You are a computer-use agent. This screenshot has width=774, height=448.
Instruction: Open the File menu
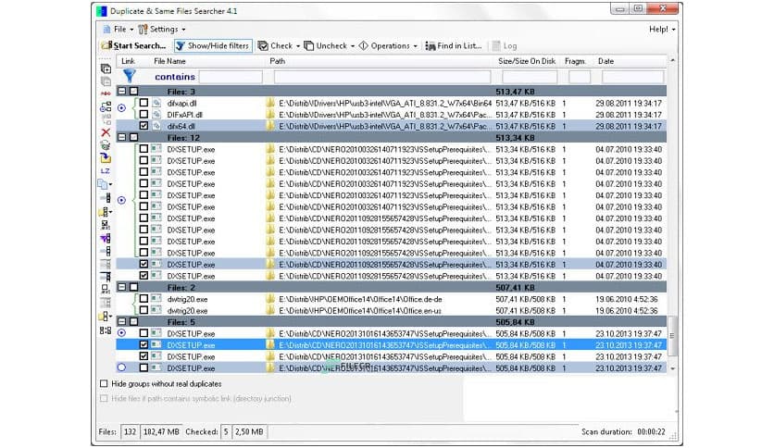(x=118, y=29)
